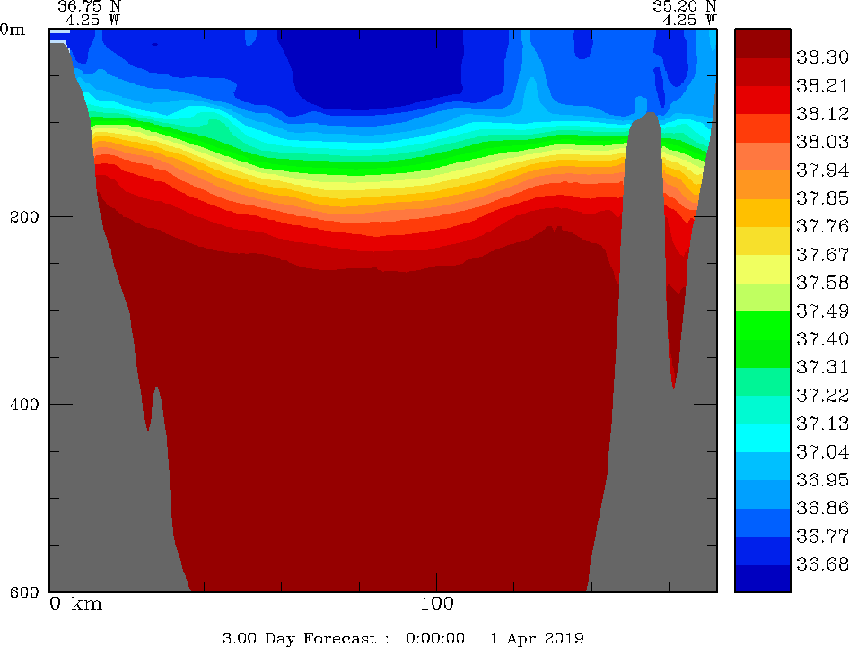Click the 37.04 colorbar label
Viewport: 849px width, 647px height.
click(822, 451)
